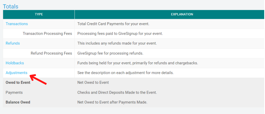Open the Adjustments link

click(16, 73)
